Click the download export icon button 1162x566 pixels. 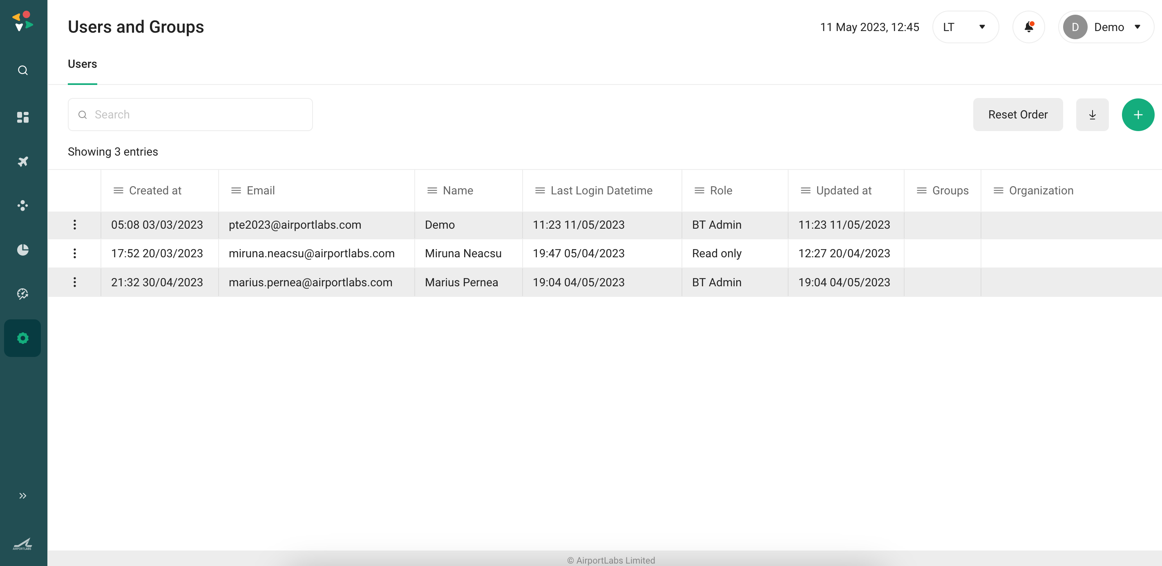1092,115
